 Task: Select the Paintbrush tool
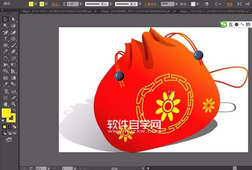[13, 45]
